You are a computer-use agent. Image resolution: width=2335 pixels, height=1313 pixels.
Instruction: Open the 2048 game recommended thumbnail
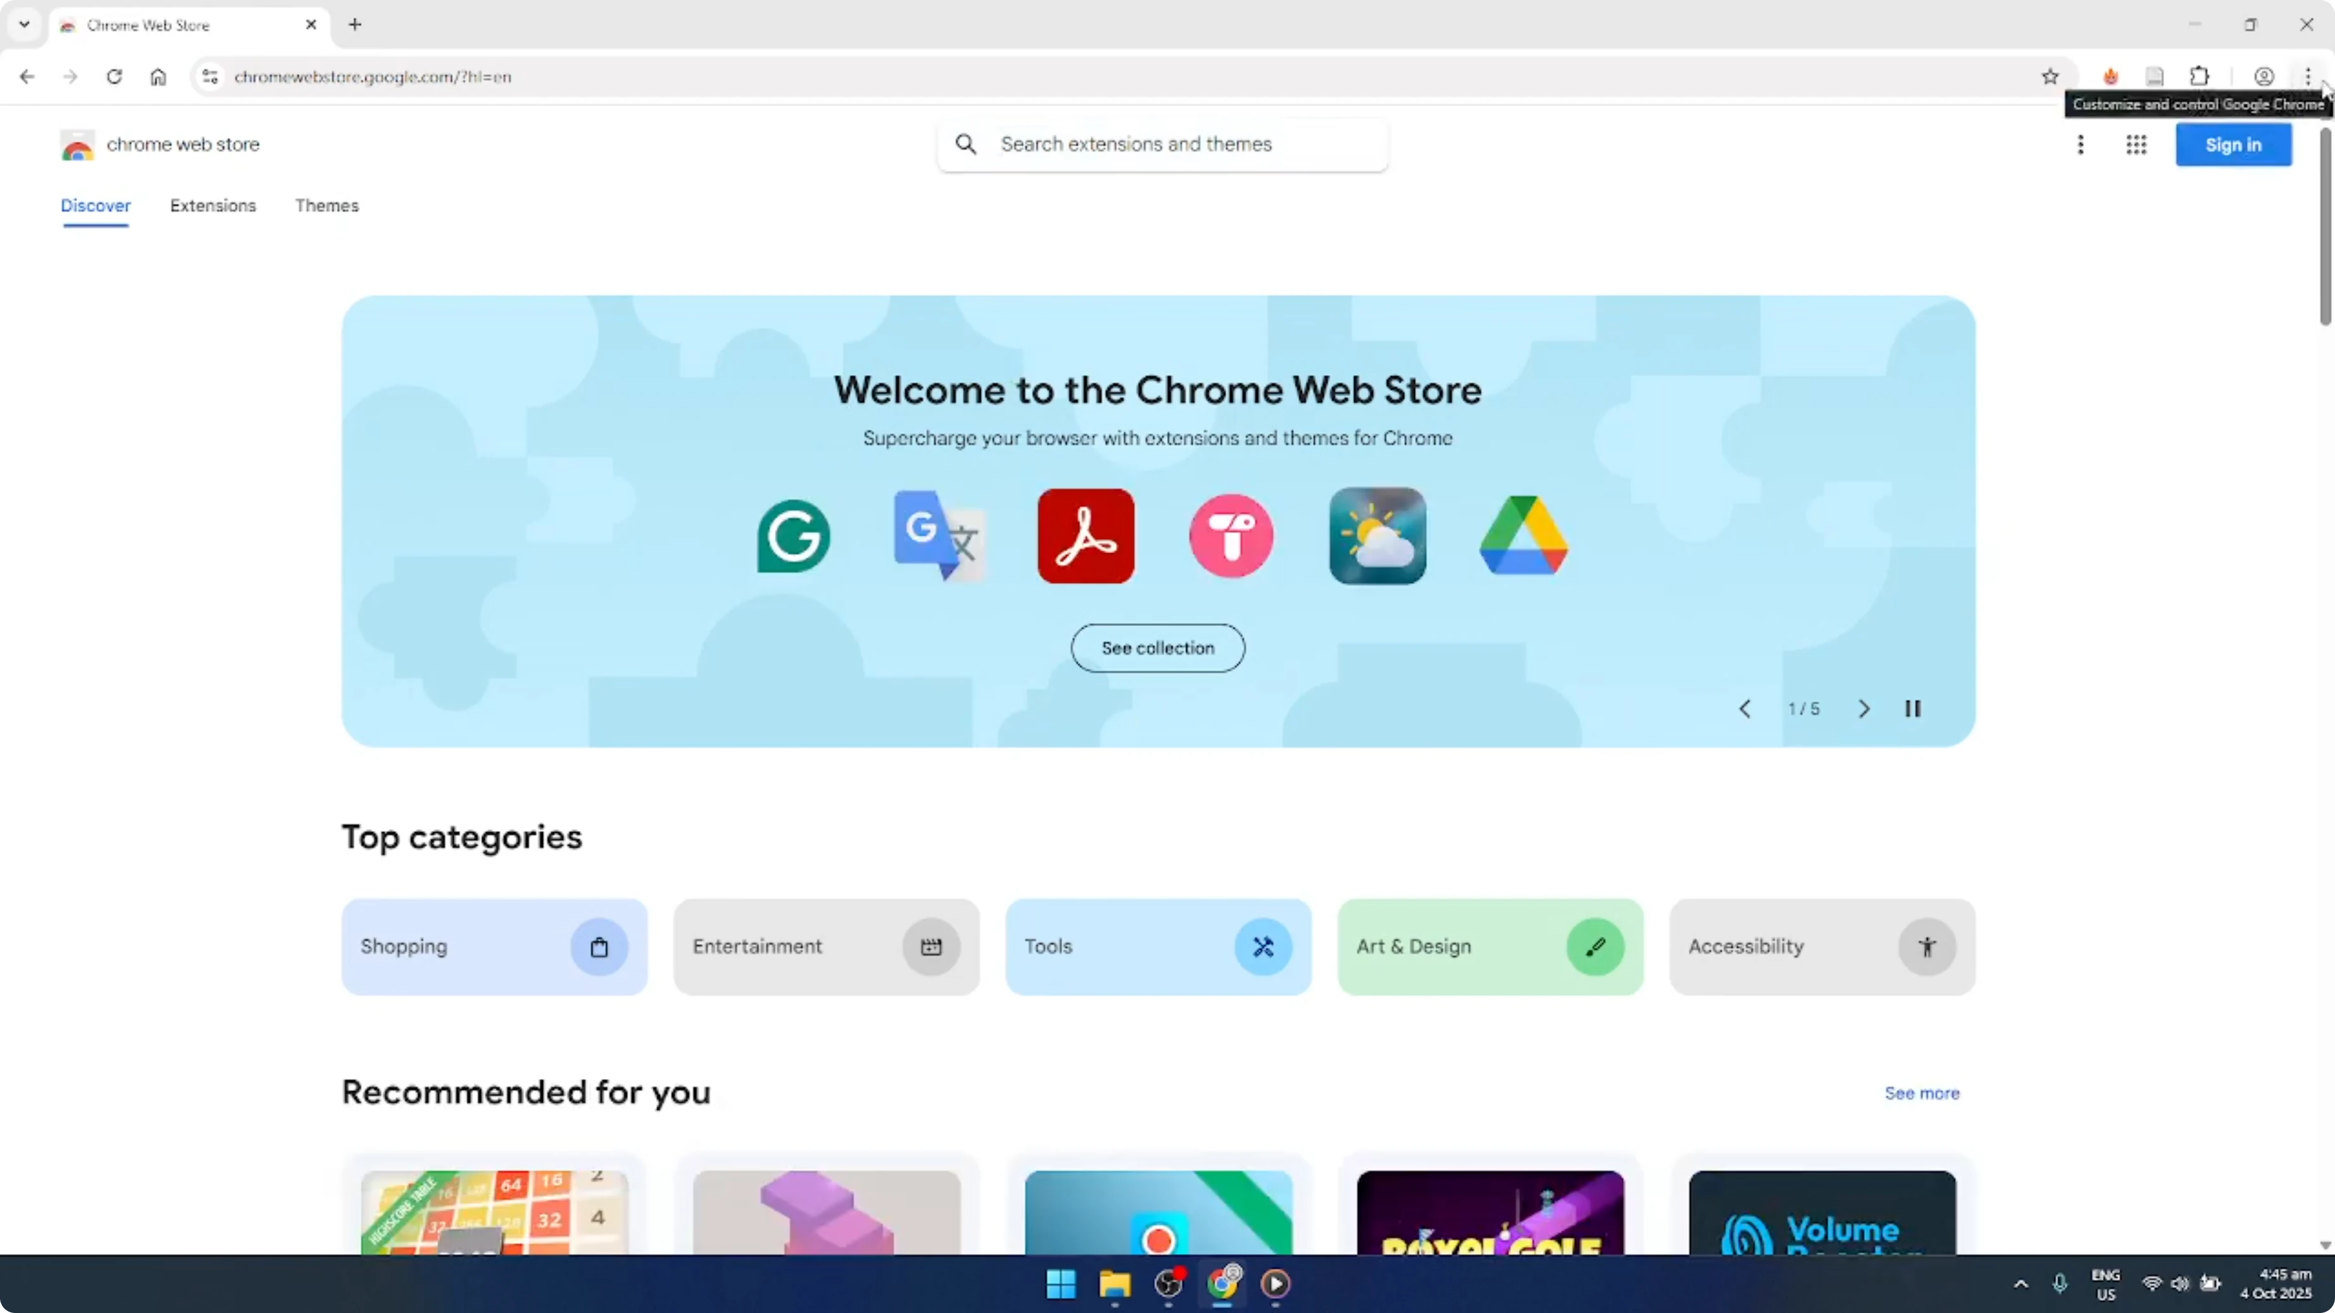click(494, 1212)
